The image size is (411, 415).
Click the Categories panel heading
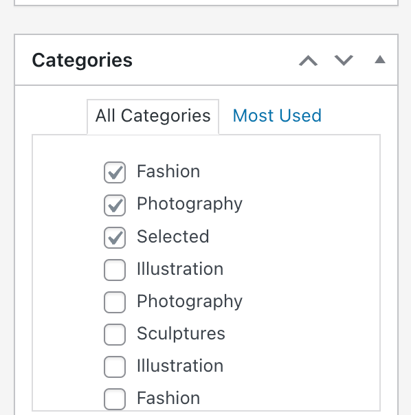click(x=82, y=60)
